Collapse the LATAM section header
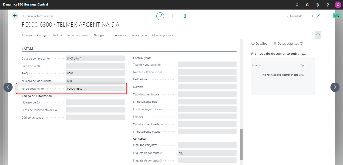Viewport: 343px width, 165px height. (28, 49)
